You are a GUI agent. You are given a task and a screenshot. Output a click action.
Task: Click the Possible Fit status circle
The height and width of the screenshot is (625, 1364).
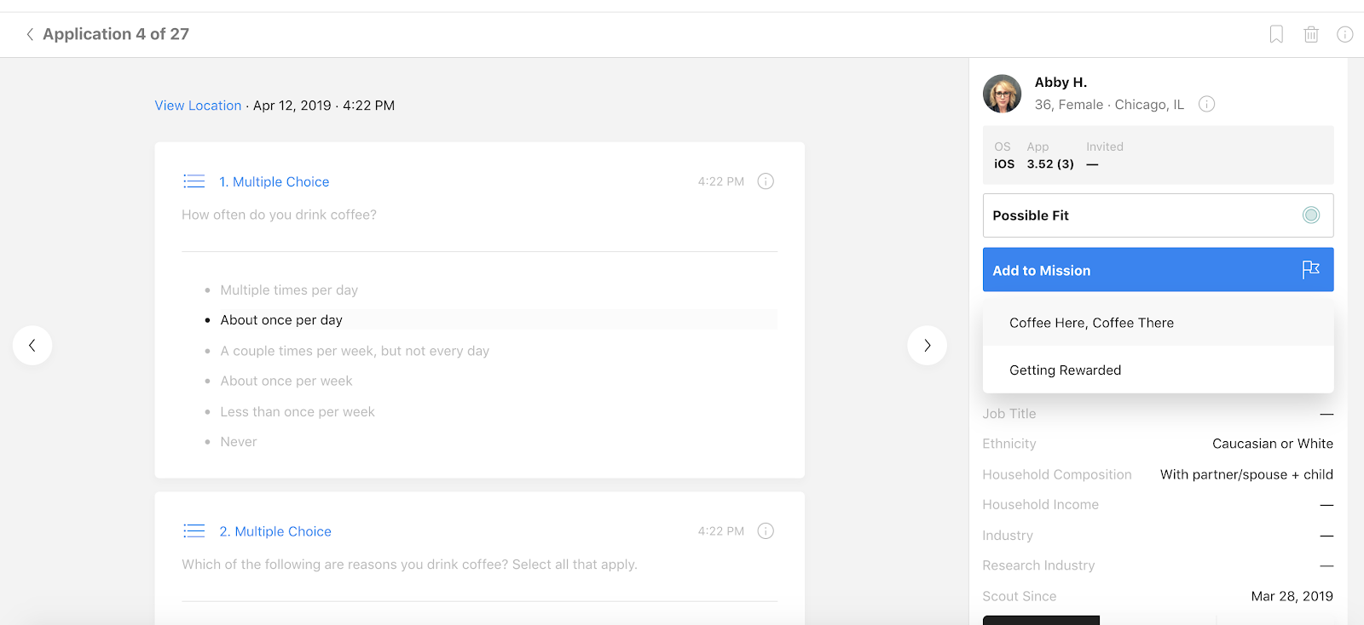click(1311, 215)
